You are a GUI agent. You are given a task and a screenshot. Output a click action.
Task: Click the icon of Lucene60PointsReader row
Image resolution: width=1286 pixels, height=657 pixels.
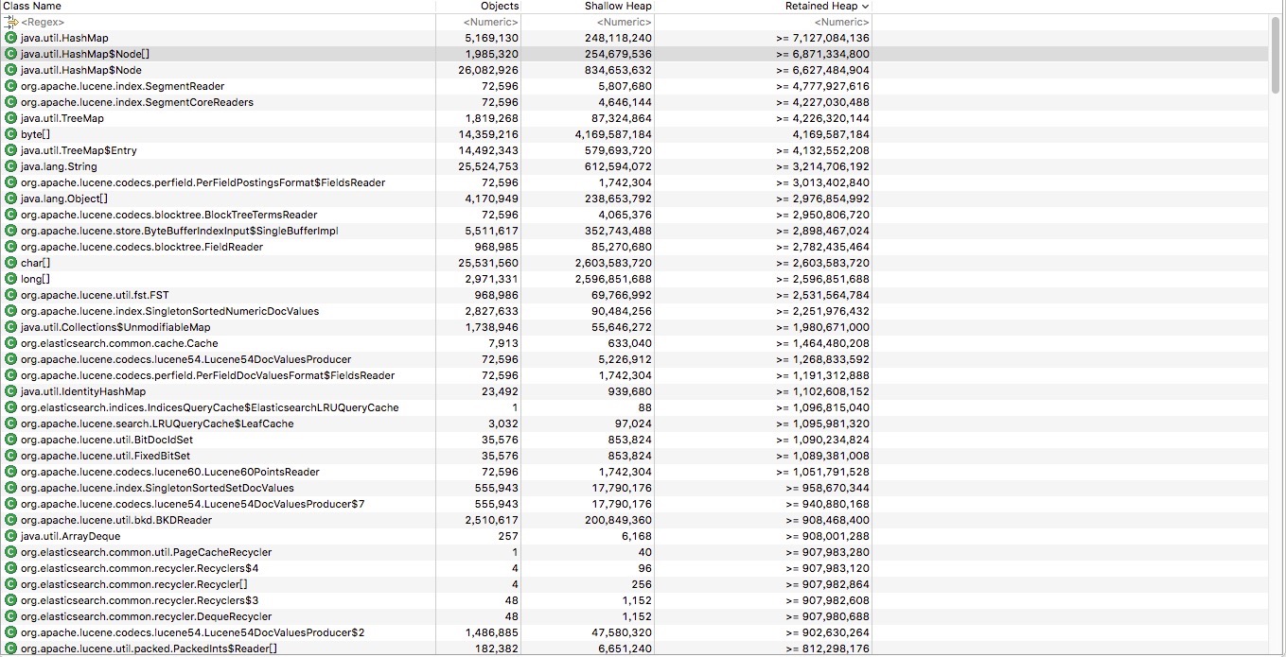(11, 472)
